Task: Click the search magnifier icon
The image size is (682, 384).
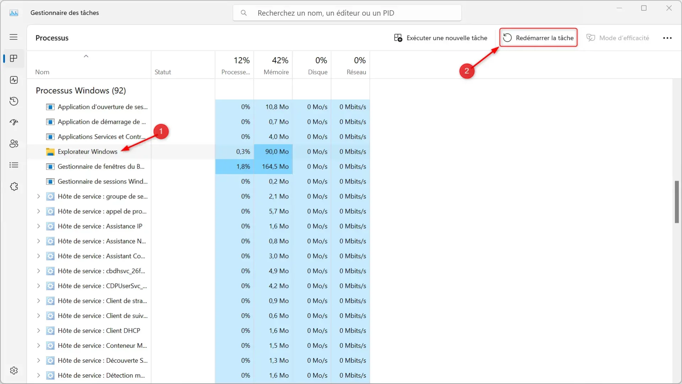Action: 244,13
